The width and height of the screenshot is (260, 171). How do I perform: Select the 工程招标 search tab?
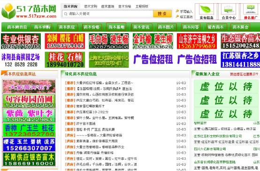(x=142, y=7)
